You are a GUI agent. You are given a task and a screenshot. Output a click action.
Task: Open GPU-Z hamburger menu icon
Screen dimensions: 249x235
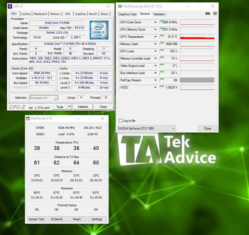(x=215, y=13)
